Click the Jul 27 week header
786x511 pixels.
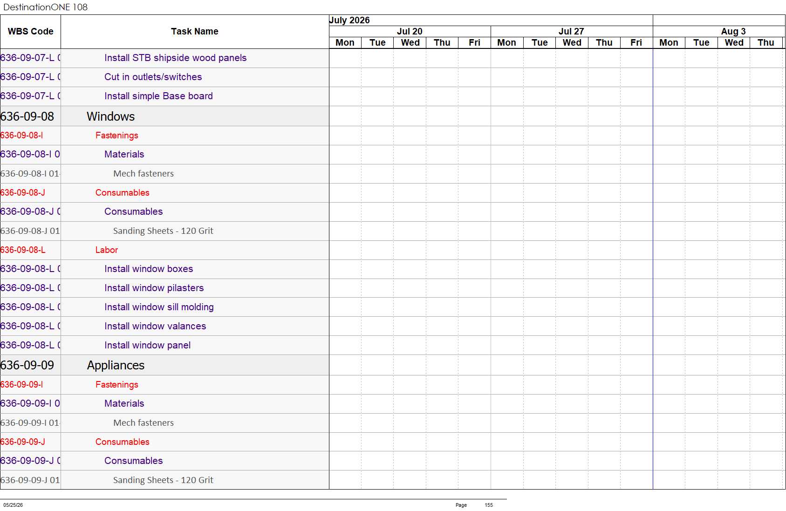571,31
